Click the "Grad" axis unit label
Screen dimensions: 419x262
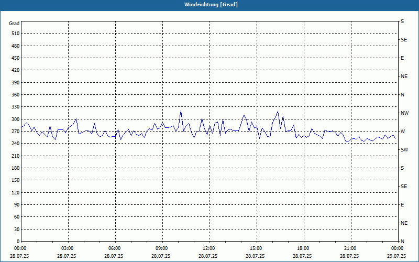(14, 24)
